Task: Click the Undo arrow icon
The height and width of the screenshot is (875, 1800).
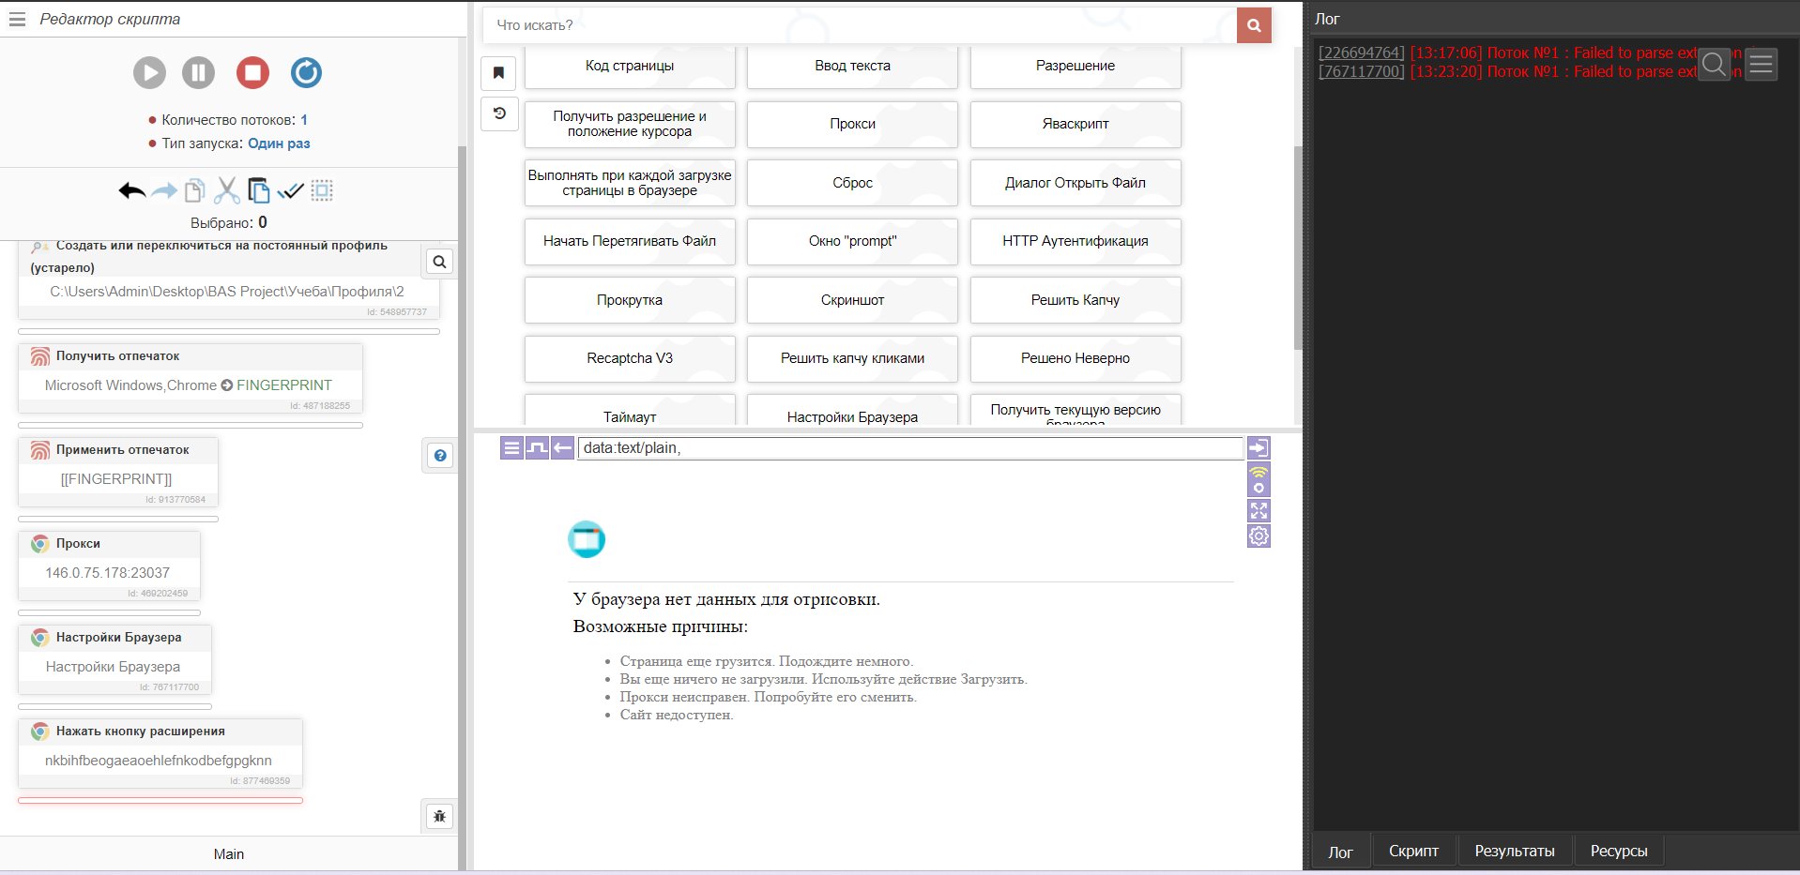Action: click(x=131, y=191)
